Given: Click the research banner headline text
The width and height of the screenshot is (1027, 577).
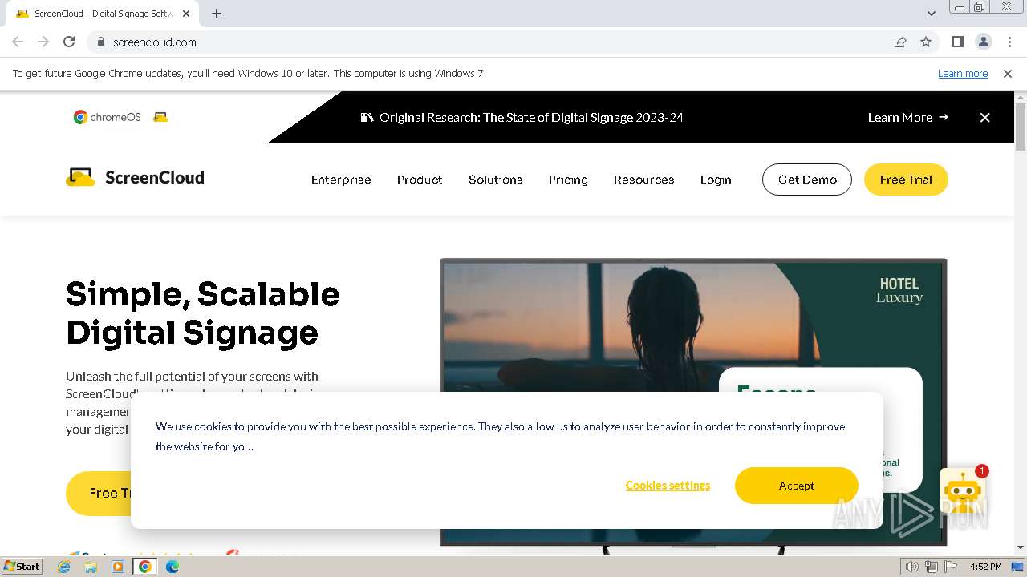Looking at the screenshot, I should coord(531,117).
